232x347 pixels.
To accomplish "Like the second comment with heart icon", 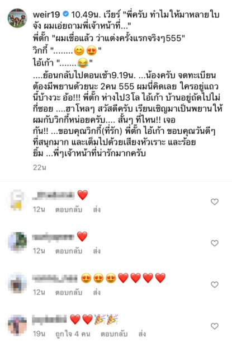I will click(215, 243).
